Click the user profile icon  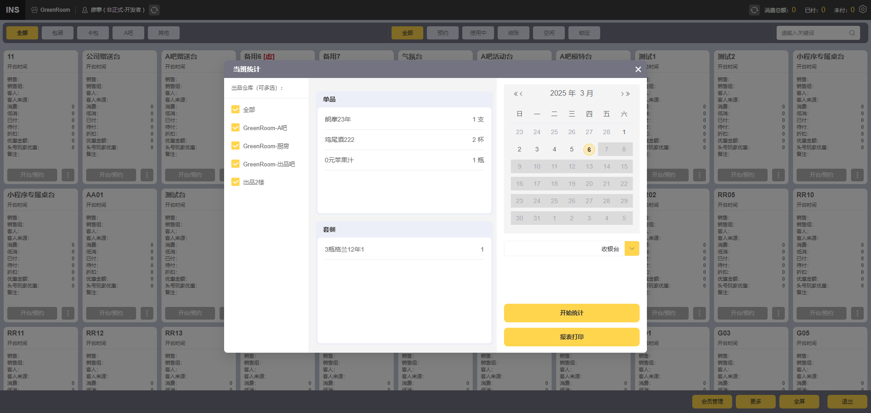point(85,10)
